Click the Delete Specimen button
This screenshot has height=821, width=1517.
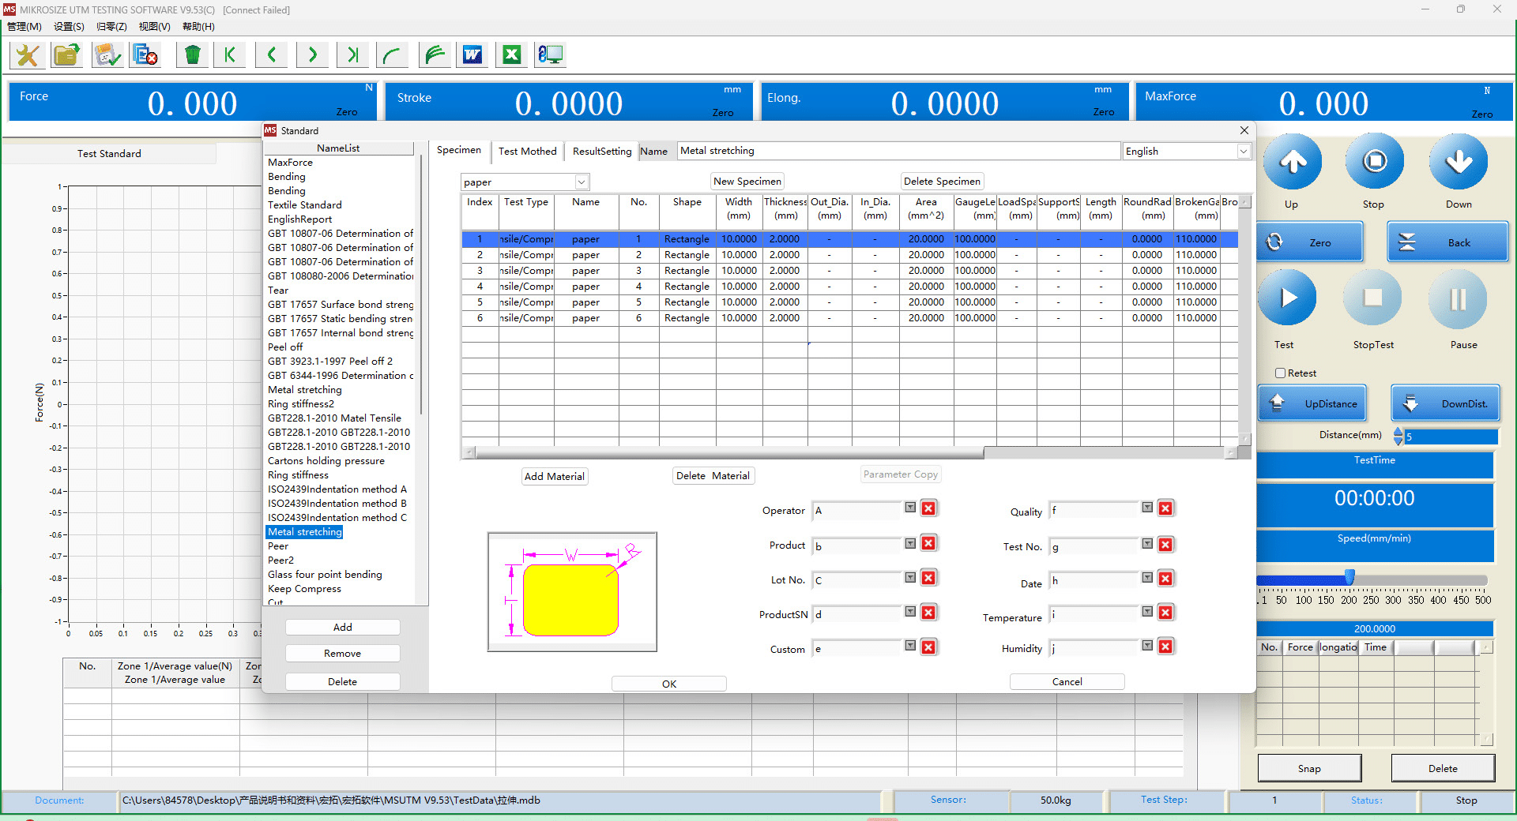point(942,182)
